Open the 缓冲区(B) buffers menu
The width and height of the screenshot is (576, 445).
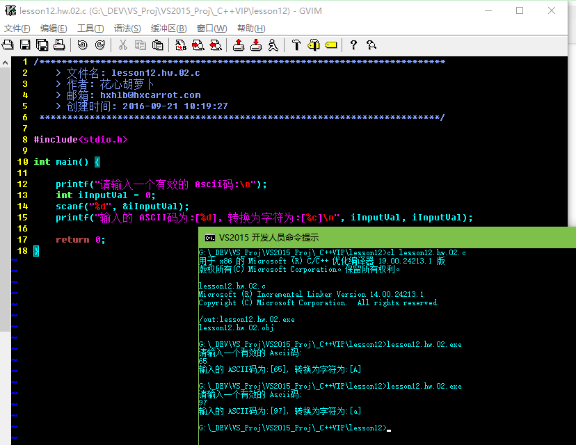(169, 29)
